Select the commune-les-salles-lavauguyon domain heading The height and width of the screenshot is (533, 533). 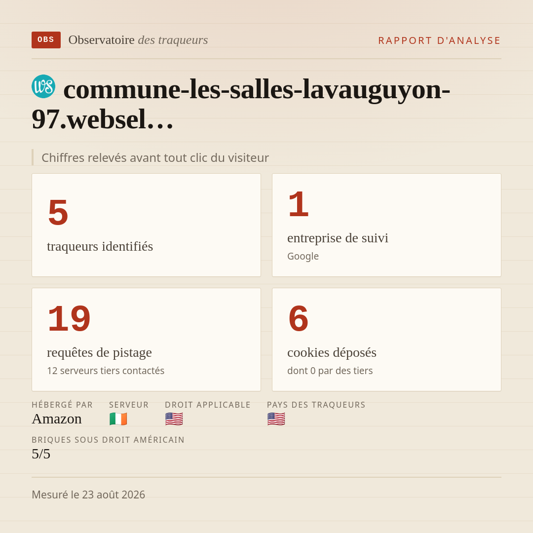[241, 104]
